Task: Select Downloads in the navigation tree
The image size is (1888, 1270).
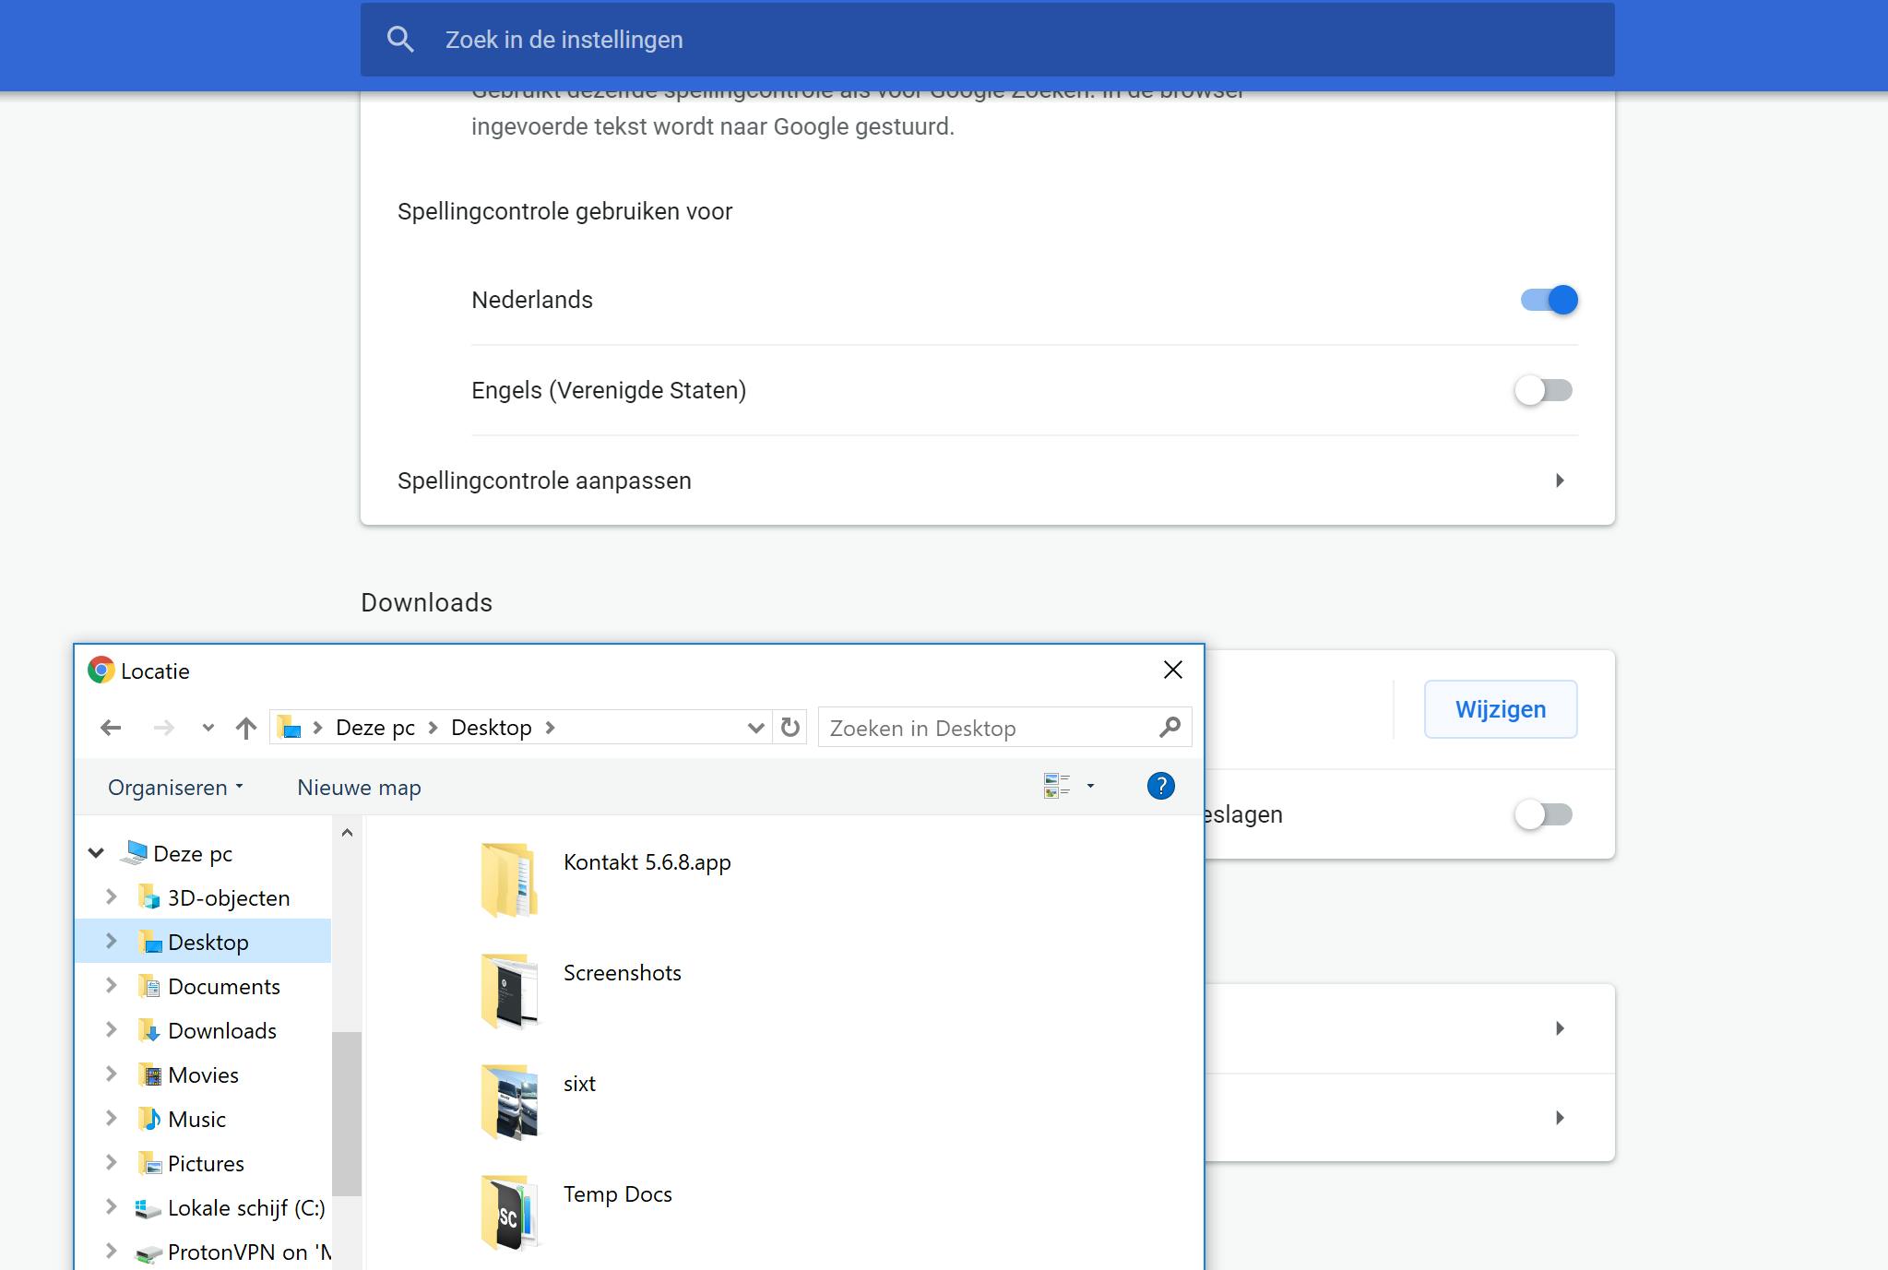Action: point(221,1030)
